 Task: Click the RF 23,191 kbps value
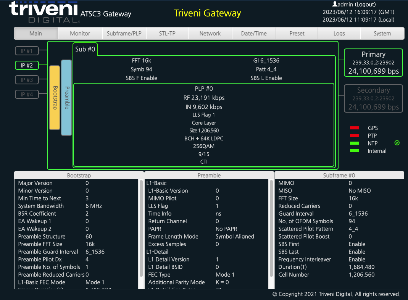coord(204,98)
